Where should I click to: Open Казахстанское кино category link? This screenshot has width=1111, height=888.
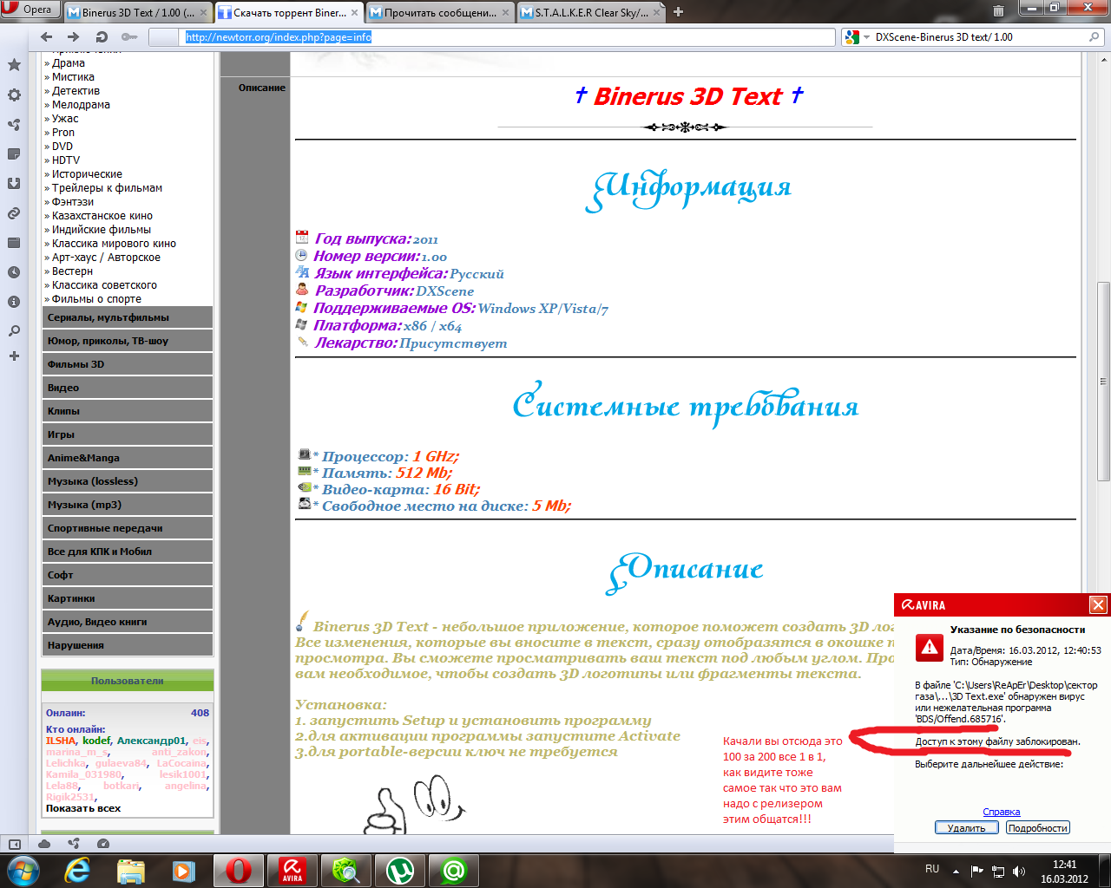102,216
